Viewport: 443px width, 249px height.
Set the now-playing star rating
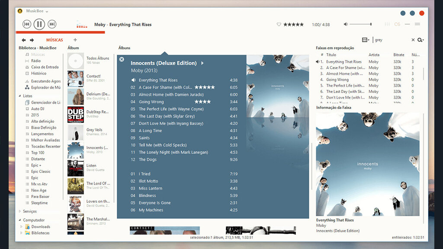point(294,25)
